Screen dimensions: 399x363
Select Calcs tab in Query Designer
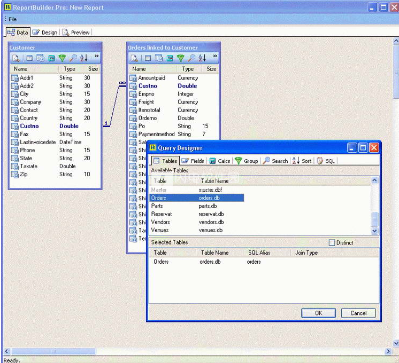click(220, 161)
